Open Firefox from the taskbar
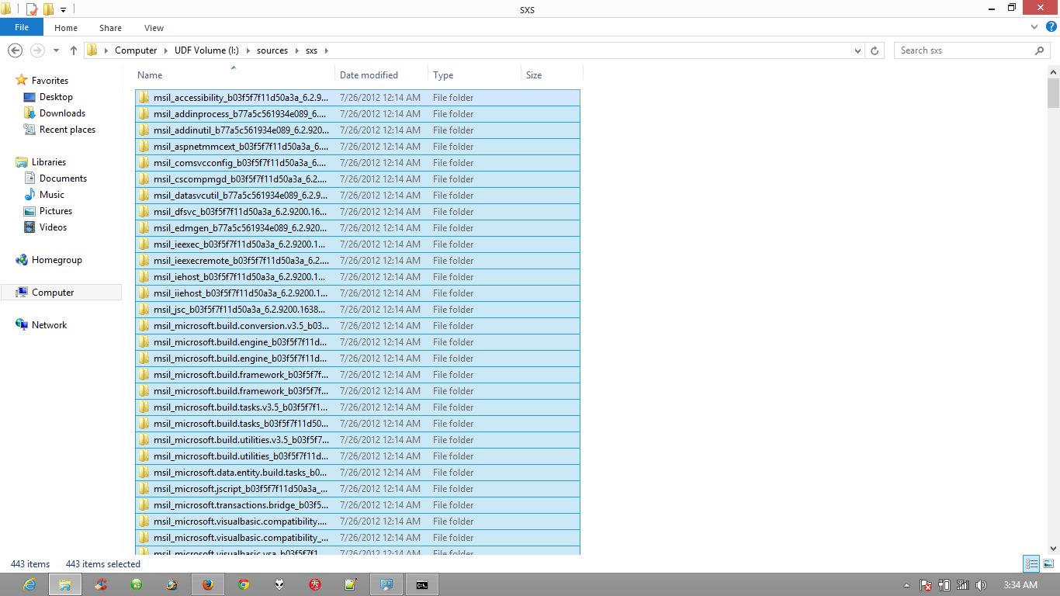Screen dimensions: 1060x596 point(208,584)
